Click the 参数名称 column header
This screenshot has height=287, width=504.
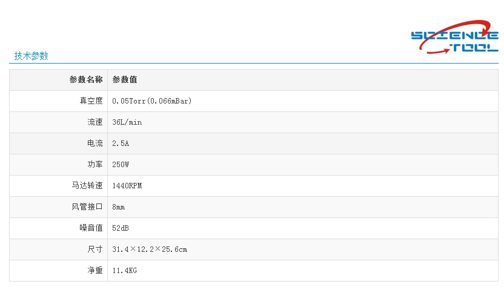pos(86,80)
